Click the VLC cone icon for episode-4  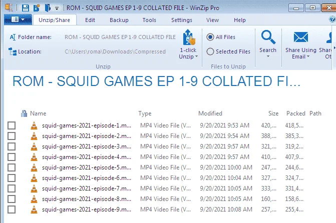(x=34, y=157)
